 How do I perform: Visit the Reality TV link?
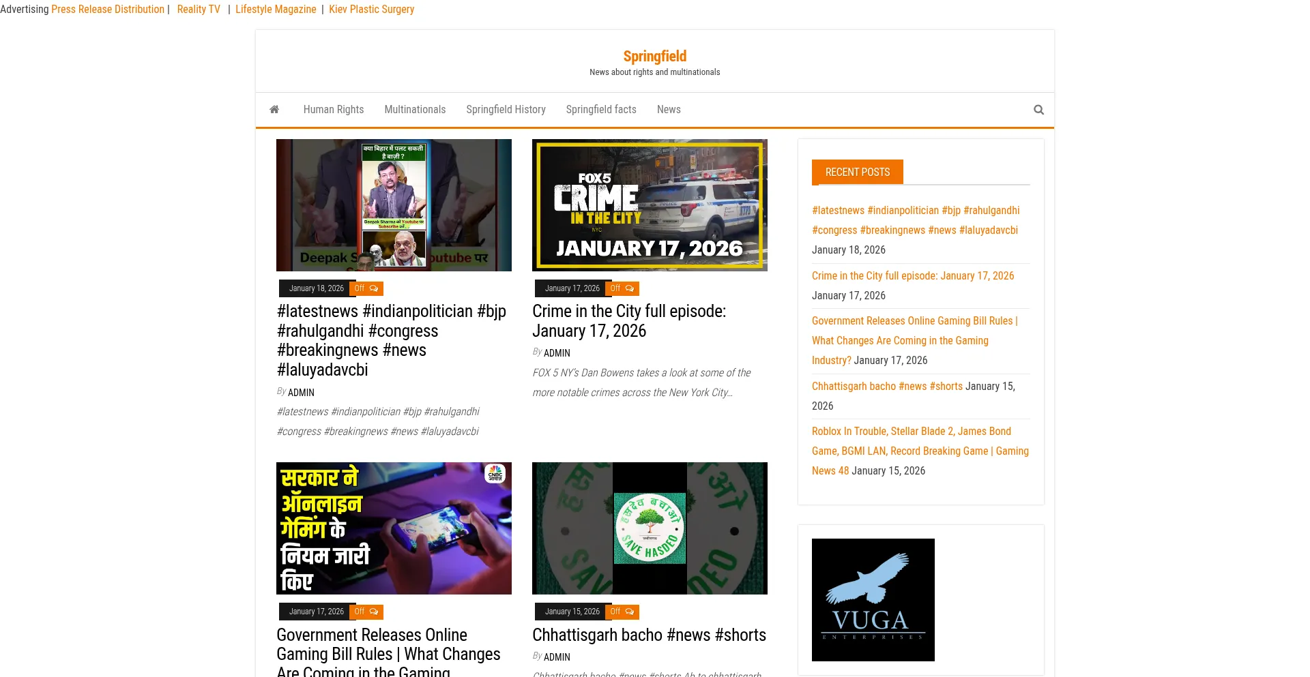coord(199,10)
